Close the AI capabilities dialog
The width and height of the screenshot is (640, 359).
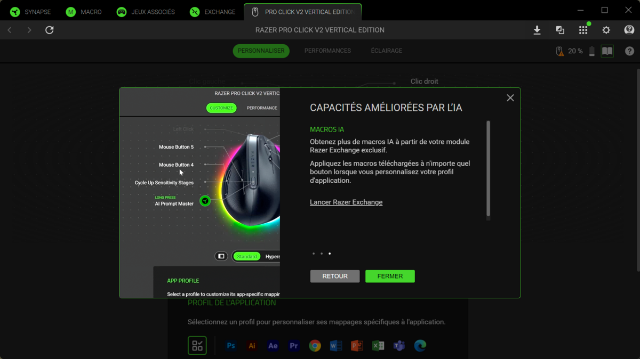[x=510, y=98]
